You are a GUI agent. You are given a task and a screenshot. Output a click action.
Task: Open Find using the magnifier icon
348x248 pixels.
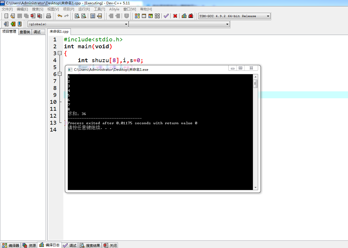[77, 16]
